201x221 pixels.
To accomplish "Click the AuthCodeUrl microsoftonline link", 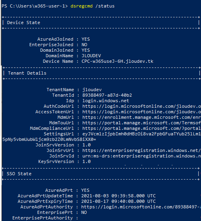I will tap(141, 106).
